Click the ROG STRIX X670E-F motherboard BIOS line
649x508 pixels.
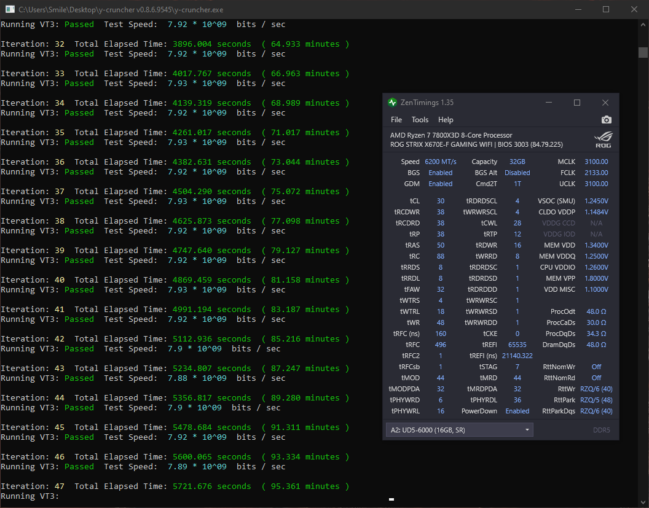(476, 145)
